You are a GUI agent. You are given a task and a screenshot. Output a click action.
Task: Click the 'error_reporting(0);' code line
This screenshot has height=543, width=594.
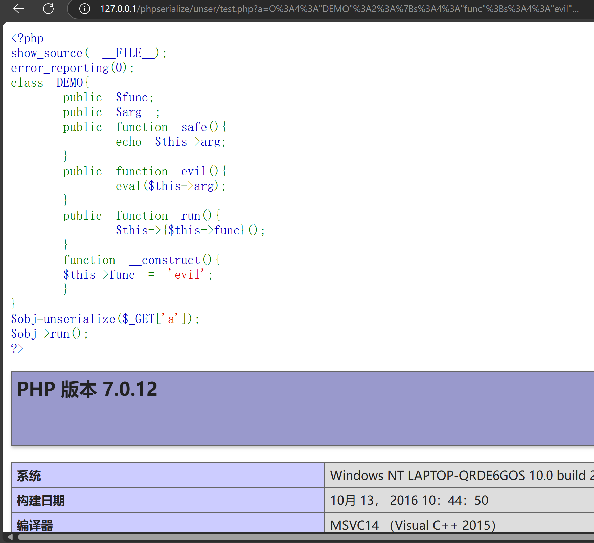pyautogui.click(x=72, y=68)
